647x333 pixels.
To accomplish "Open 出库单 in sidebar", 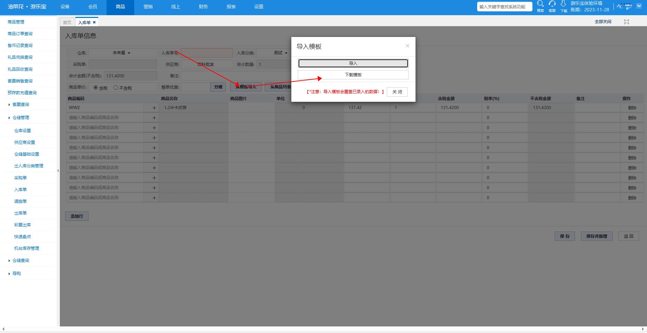I will 20,213.
